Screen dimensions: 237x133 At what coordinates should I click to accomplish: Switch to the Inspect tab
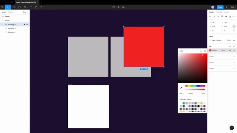226,12
